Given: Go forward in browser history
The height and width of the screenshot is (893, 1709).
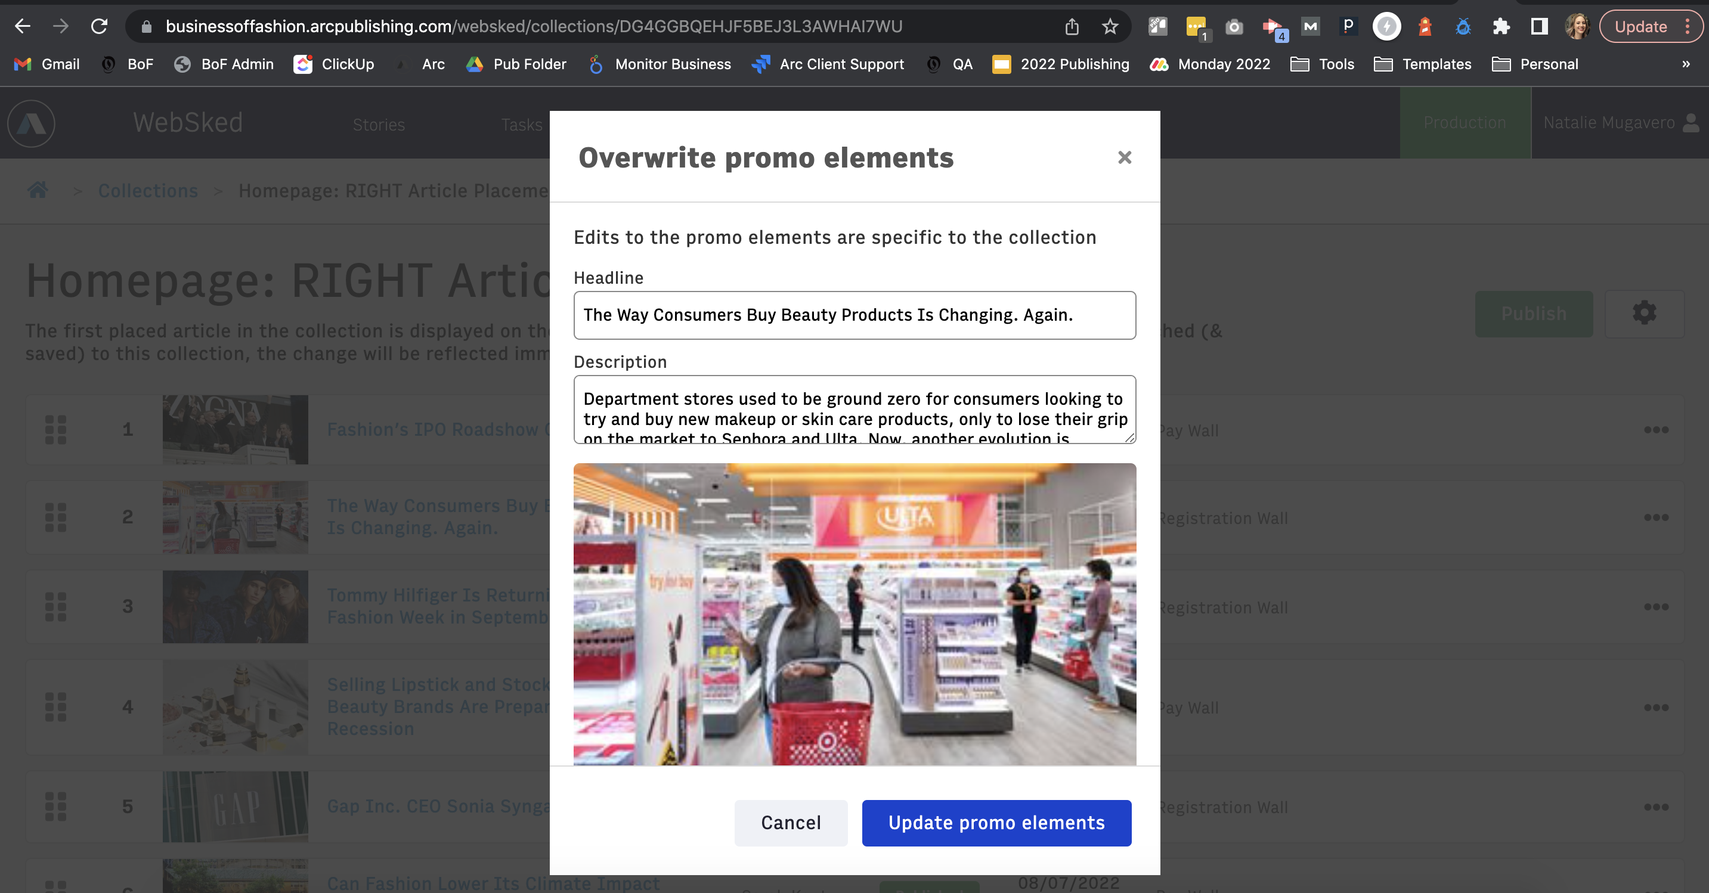Looking at the screenshot, I should click(x=61, y=27).
